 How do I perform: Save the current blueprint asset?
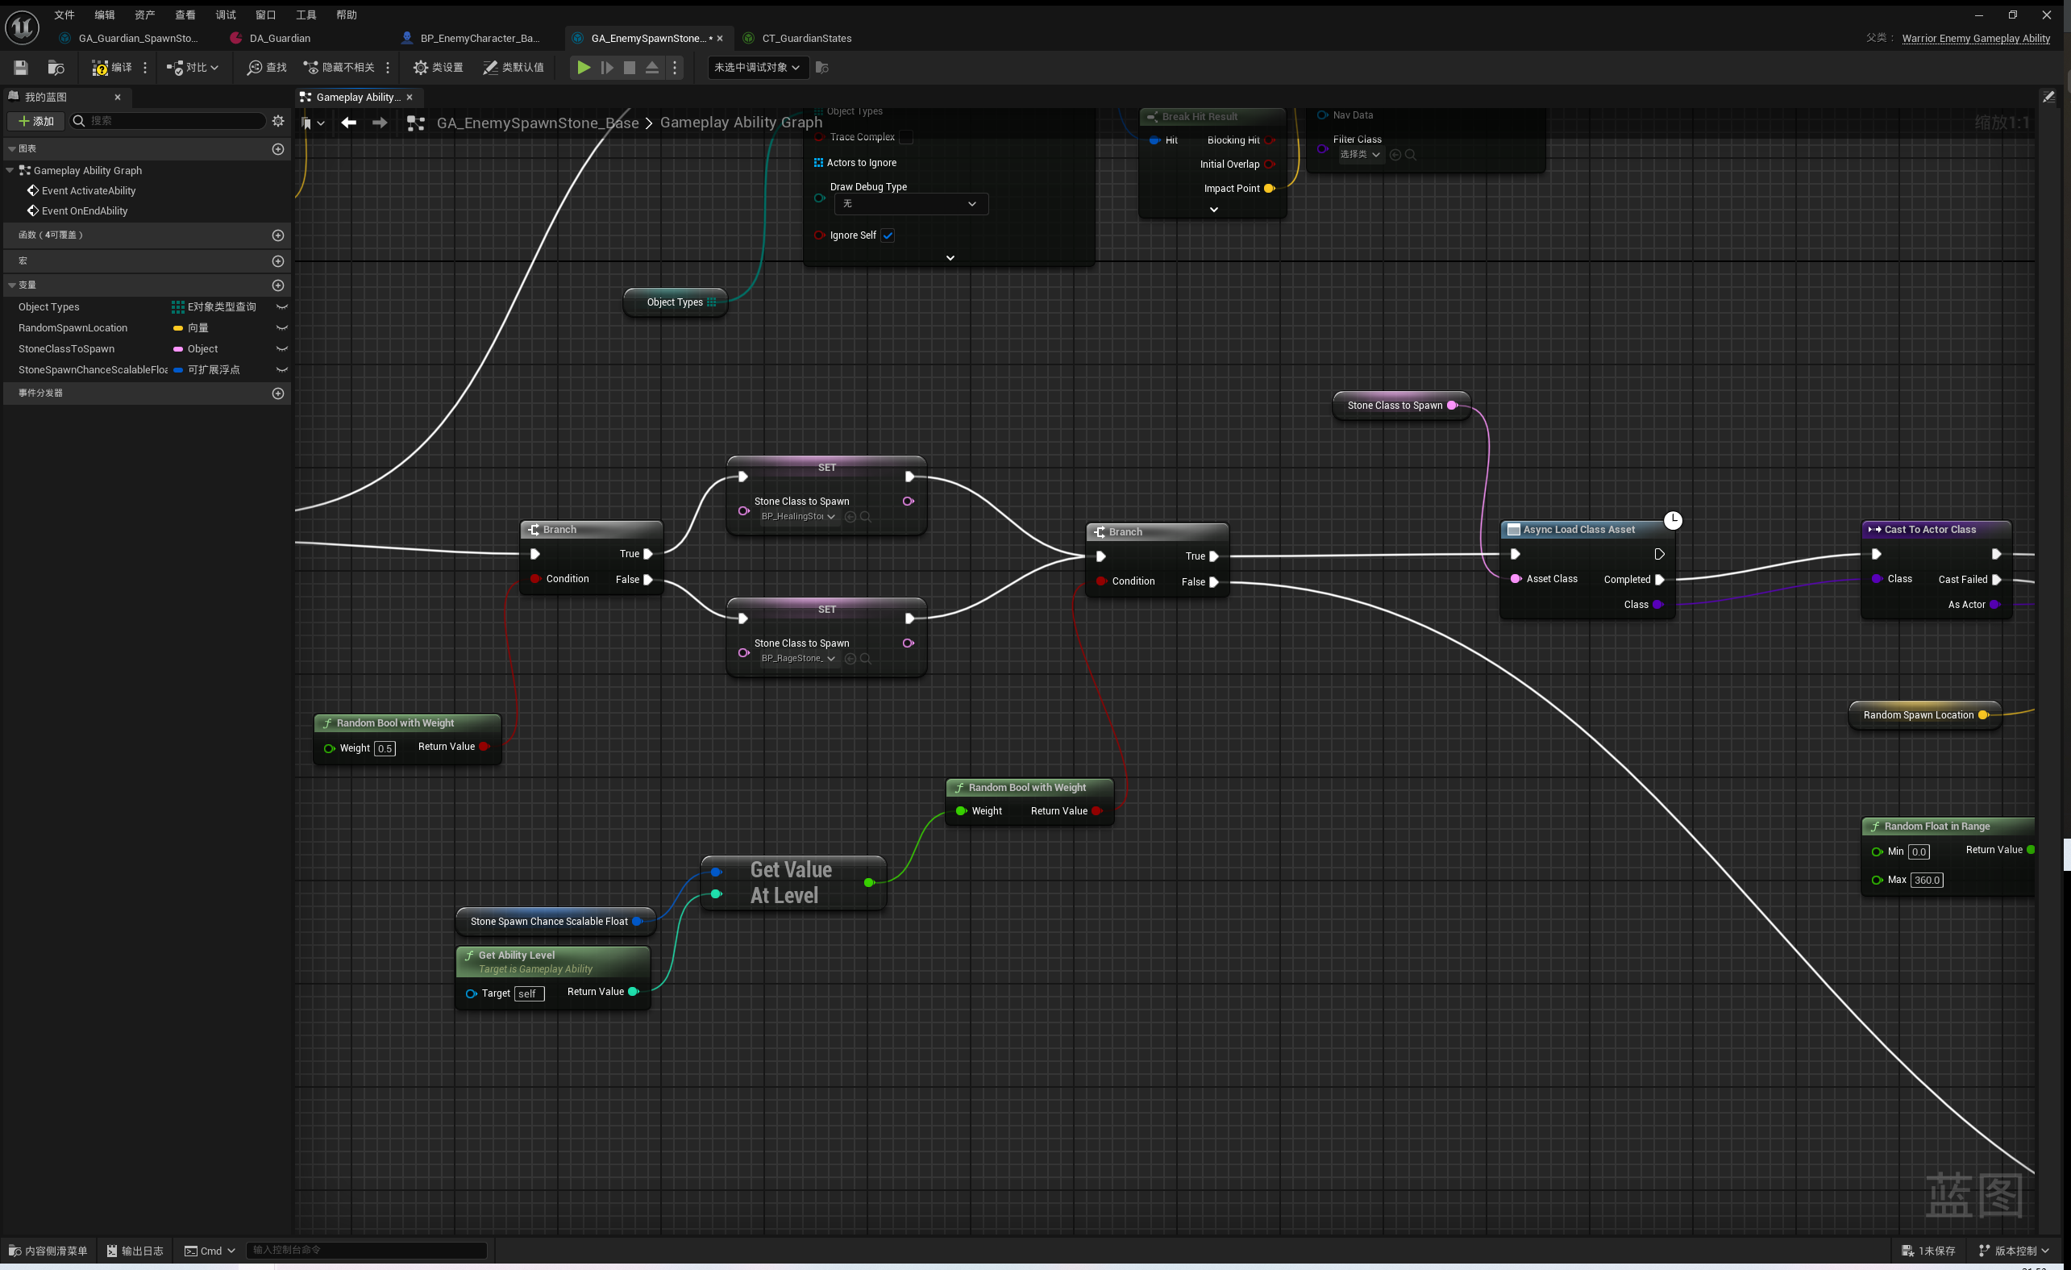(x=21, y=67)
